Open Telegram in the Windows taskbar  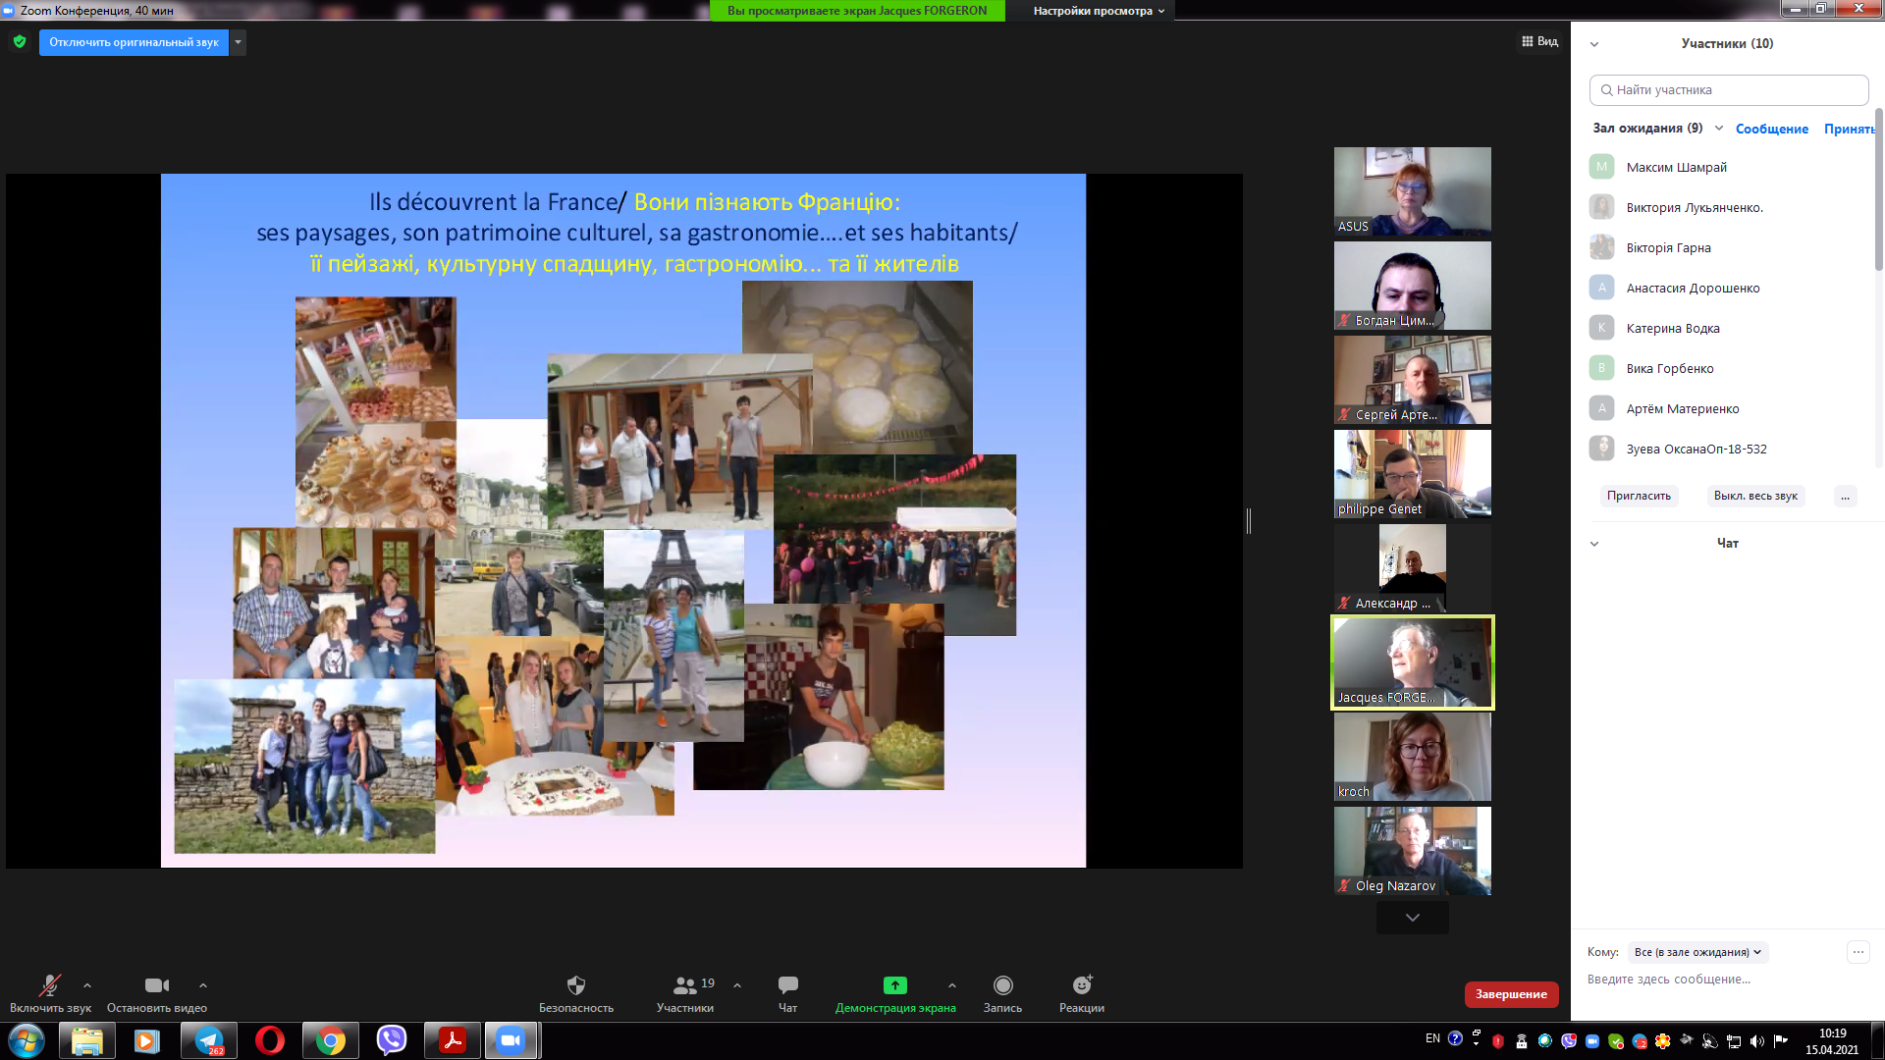209,1040
